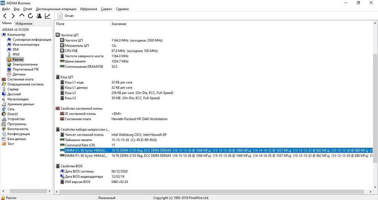Image resolution: width=378 pixels, height=200 pixels.
Task: Click the DirectX Xbox-style icon
Action: 4,114
